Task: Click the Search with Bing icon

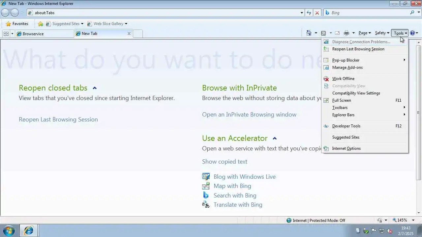Action: (x=206, y=195)
